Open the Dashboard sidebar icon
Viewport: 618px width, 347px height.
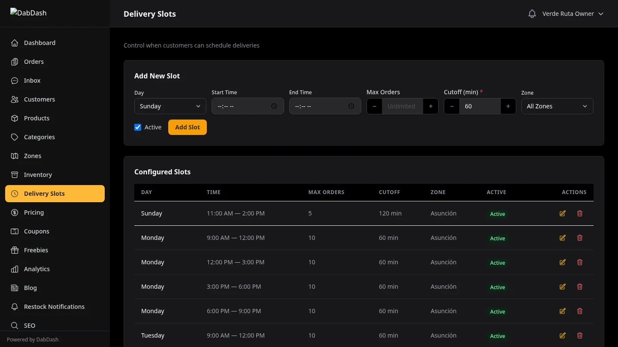pos(15,42)
